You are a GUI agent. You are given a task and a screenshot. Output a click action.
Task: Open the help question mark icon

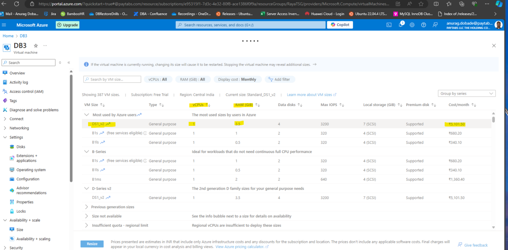[423, 25]
